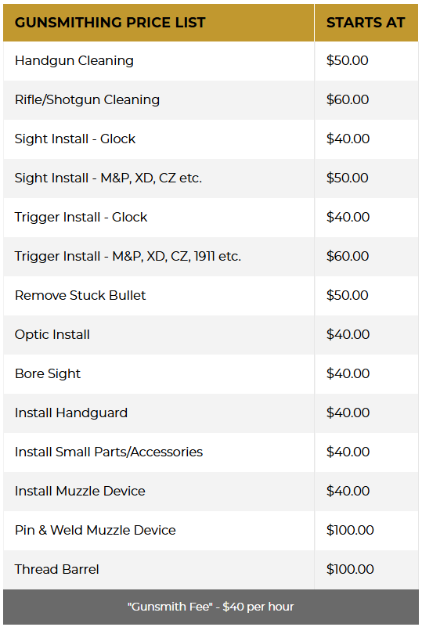This screenshot has width=422, height=627.
Task: Select Install Muzzle Device entry
Action: (80, 491)
